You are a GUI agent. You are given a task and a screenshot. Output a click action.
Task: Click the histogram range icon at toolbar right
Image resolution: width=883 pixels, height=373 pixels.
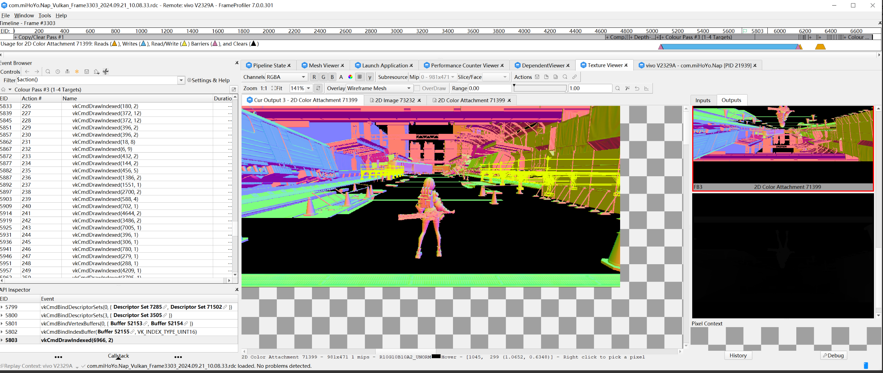(x=647, y=88)
